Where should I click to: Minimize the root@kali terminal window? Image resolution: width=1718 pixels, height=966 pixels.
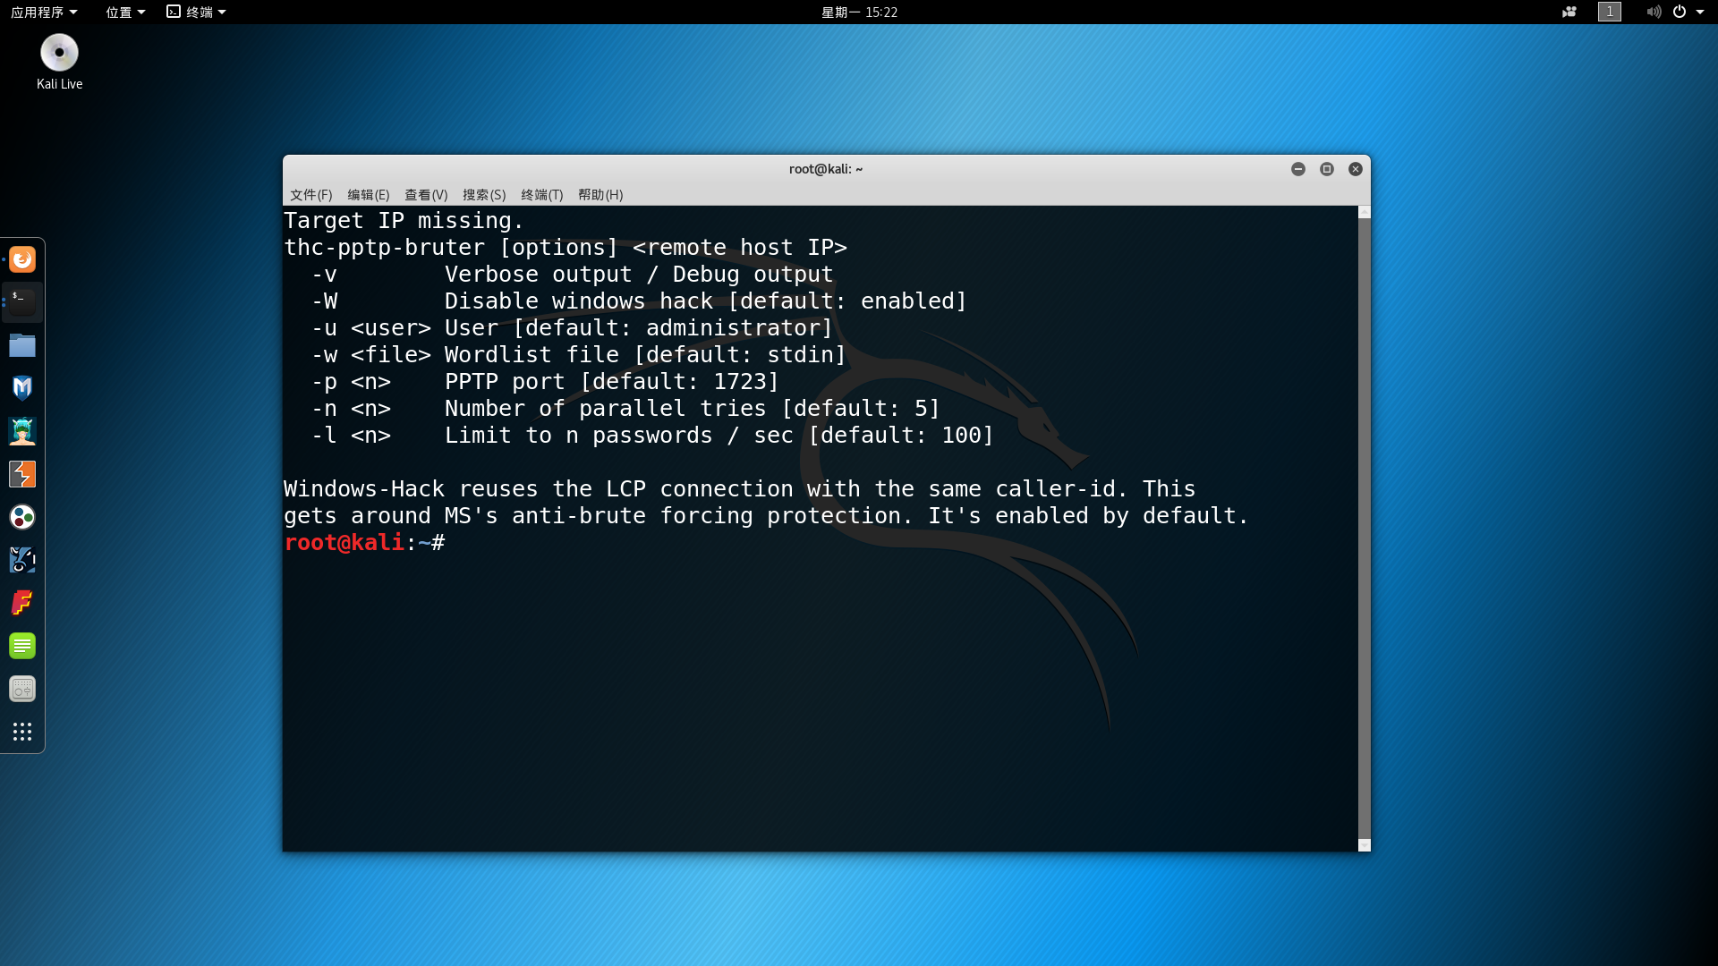click(x=1298, y=169)
